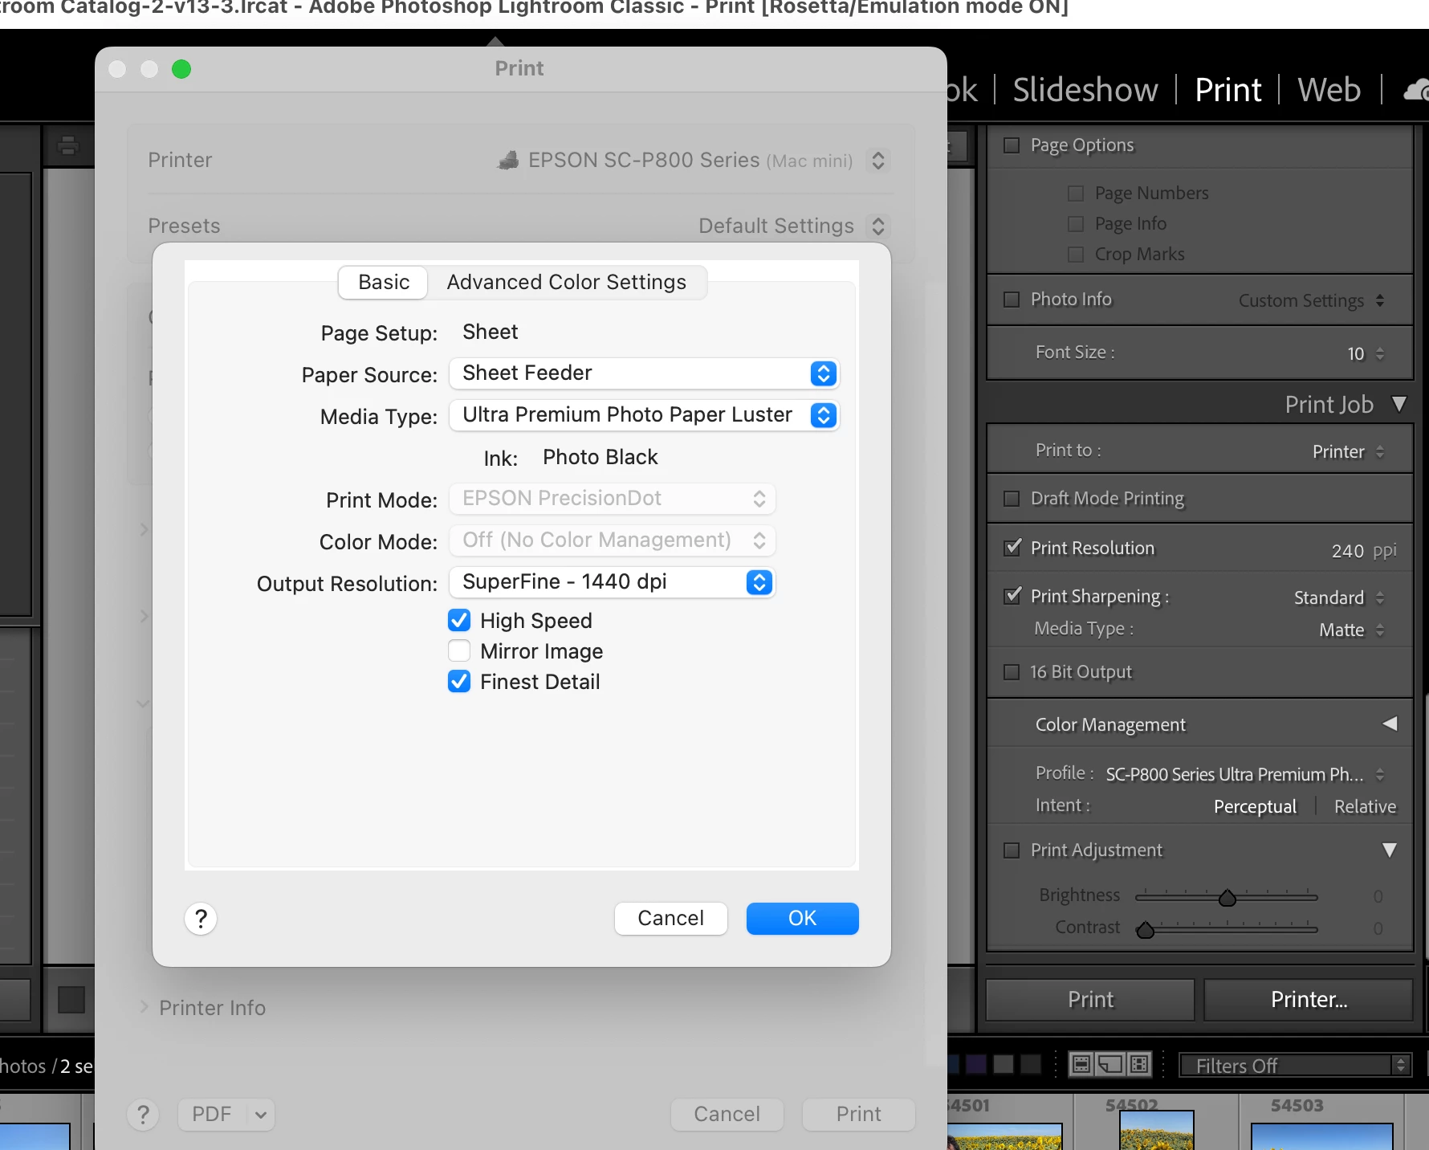
Task: Enable the Print Adjustment checkbox
Action: (x=1012, y=850)
